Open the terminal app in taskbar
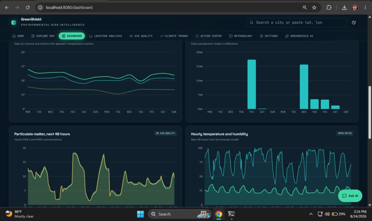 pyautogui.click(x=231, y=214)
